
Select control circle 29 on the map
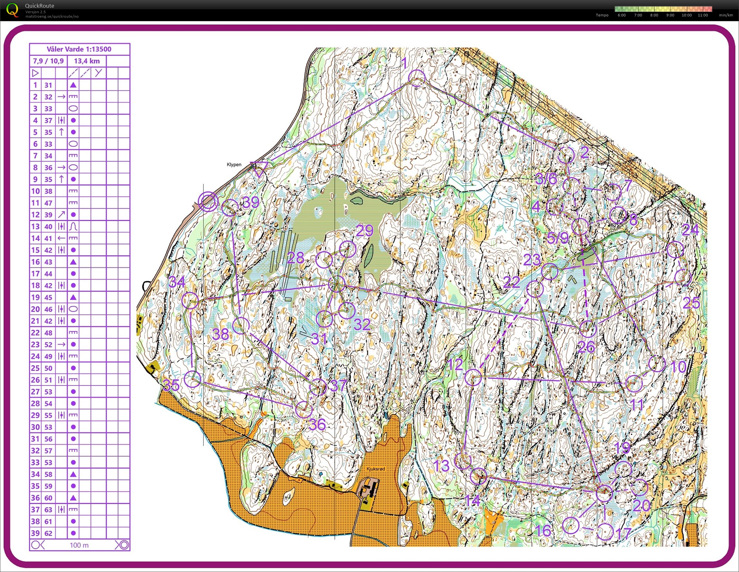tap(347, 249)
